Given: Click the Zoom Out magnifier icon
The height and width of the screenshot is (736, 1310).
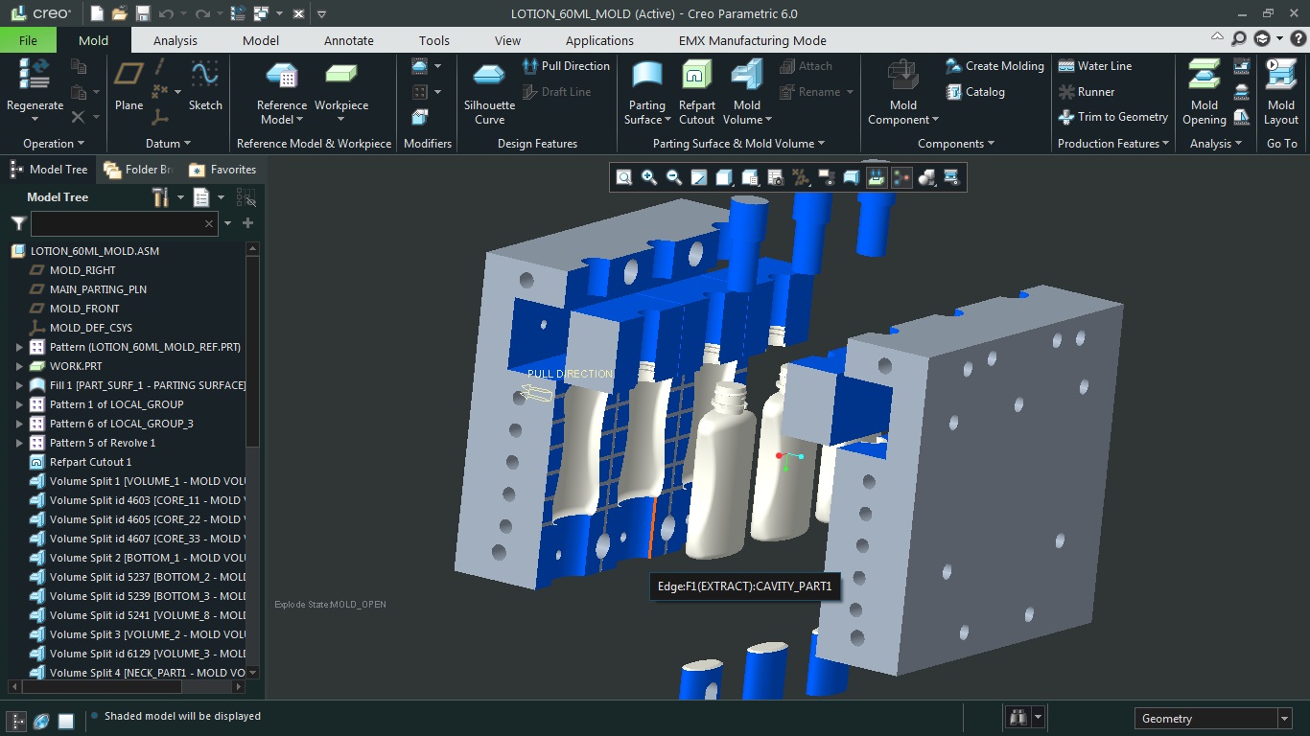Looking at the screenshot, I should (674, 177).
